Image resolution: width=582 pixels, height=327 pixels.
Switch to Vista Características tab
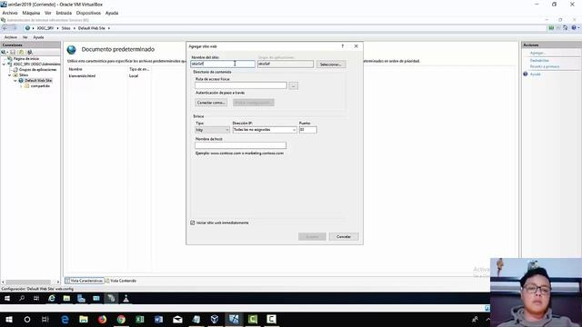[x=85, y=281]
